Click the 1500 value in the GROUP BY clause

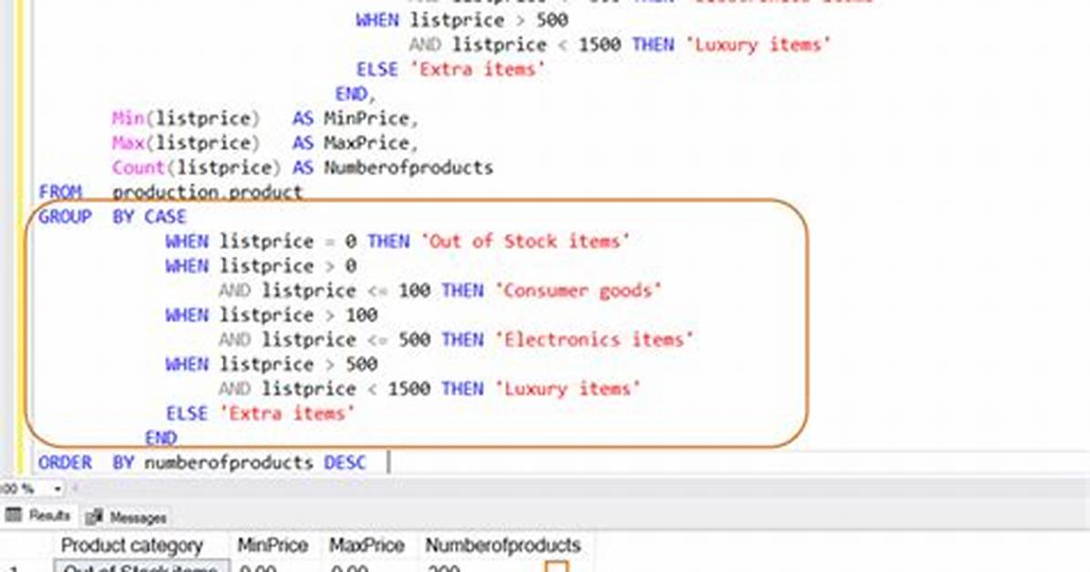pyautogui.click(x=408, y=388)
